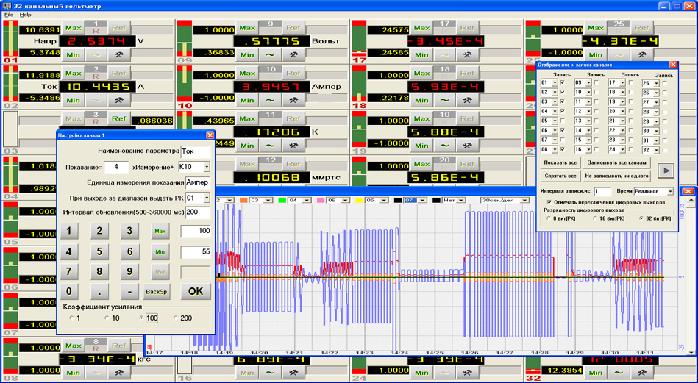Open settings tools icon for channel 09
Viewport: 698px width, 383px height.
click(293, 55)
